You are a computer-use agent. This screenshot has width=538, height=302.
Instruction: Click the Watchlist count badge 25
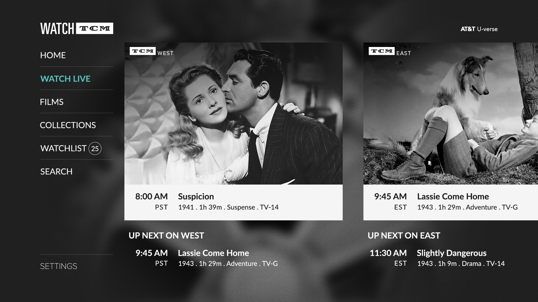tap(95, 148)
